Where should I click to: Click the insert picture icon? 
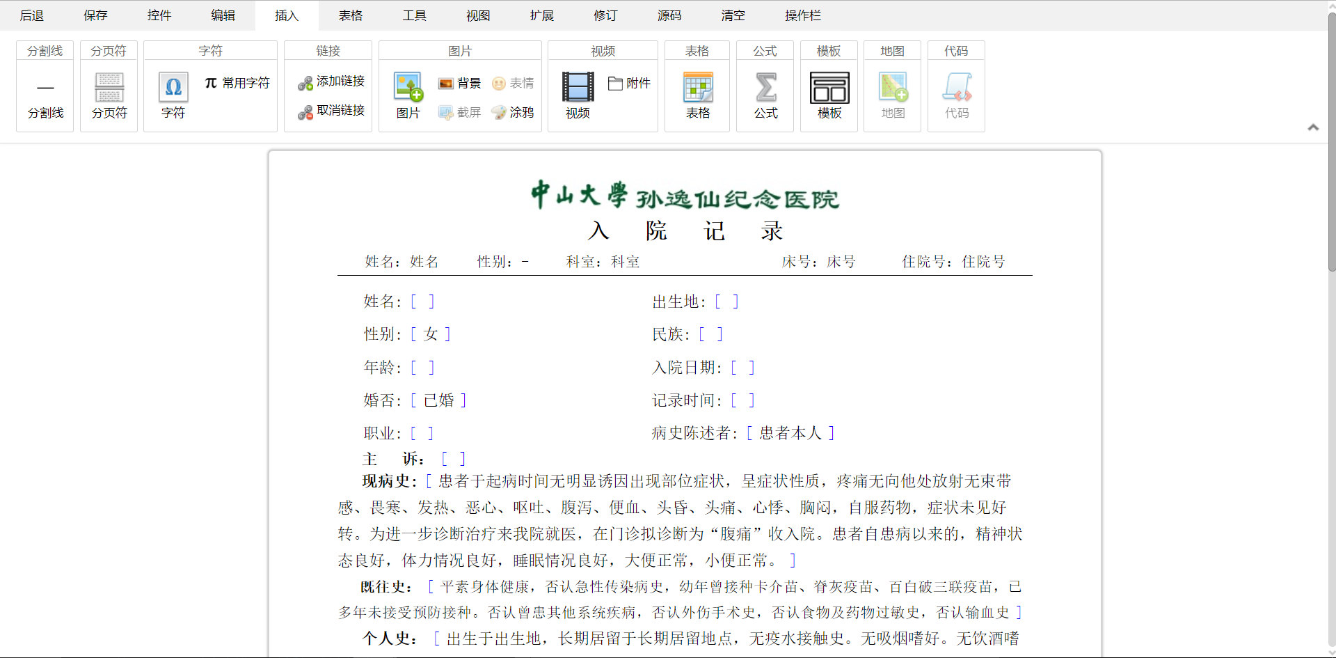click(408, 88)
